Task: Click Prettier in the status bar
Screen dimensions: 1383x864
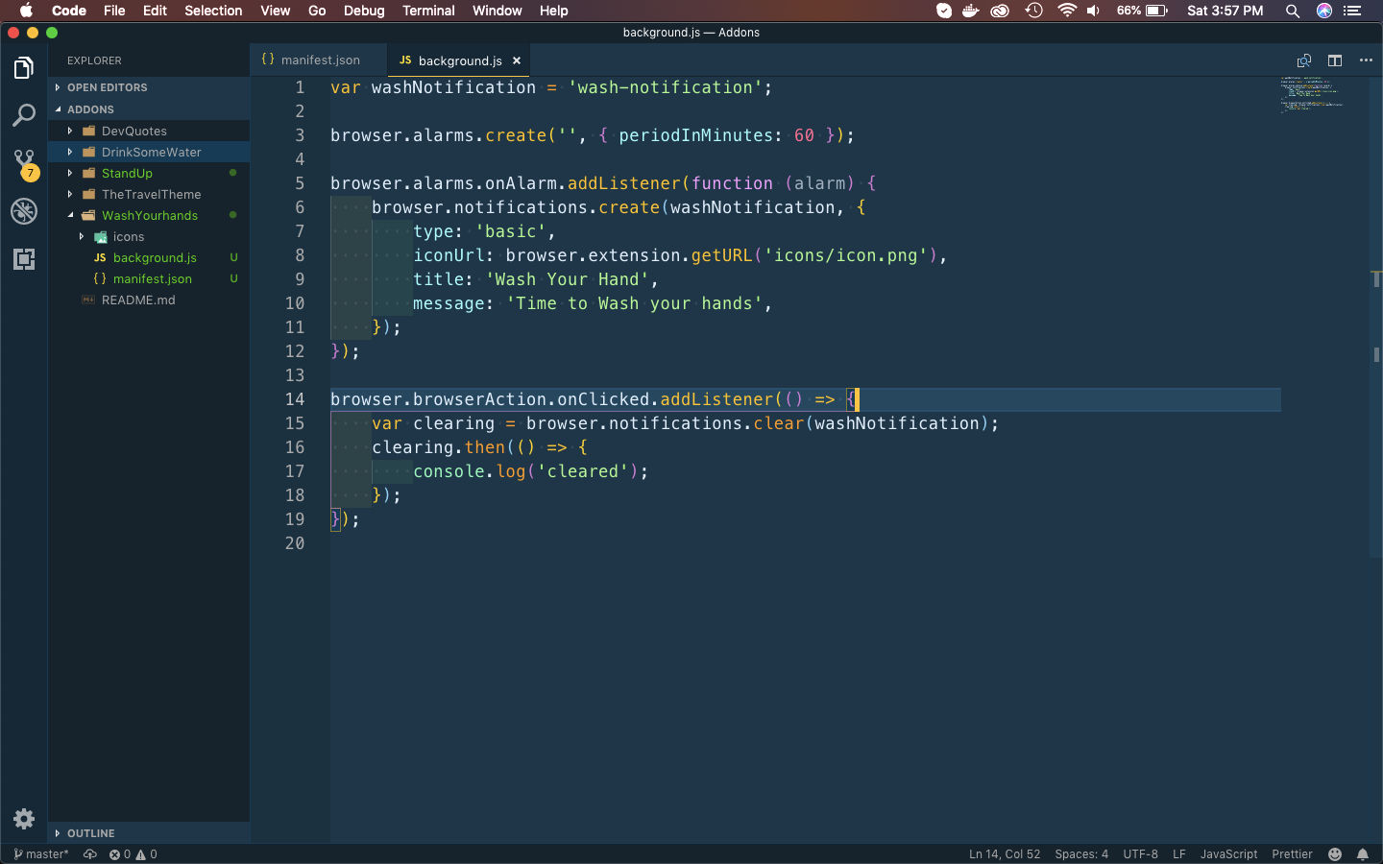Action: 1292,854
